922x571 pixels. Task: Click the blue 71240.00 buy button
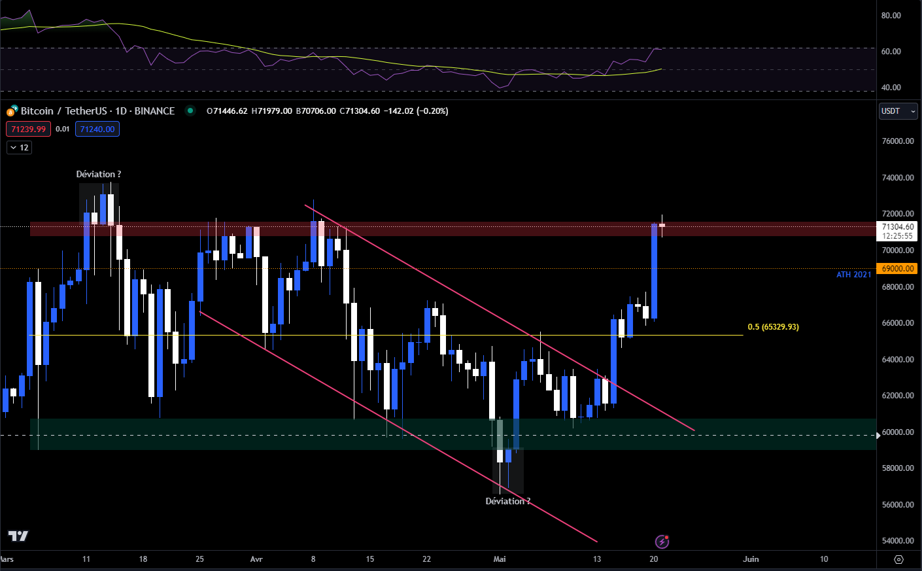(x=97, y=129)
